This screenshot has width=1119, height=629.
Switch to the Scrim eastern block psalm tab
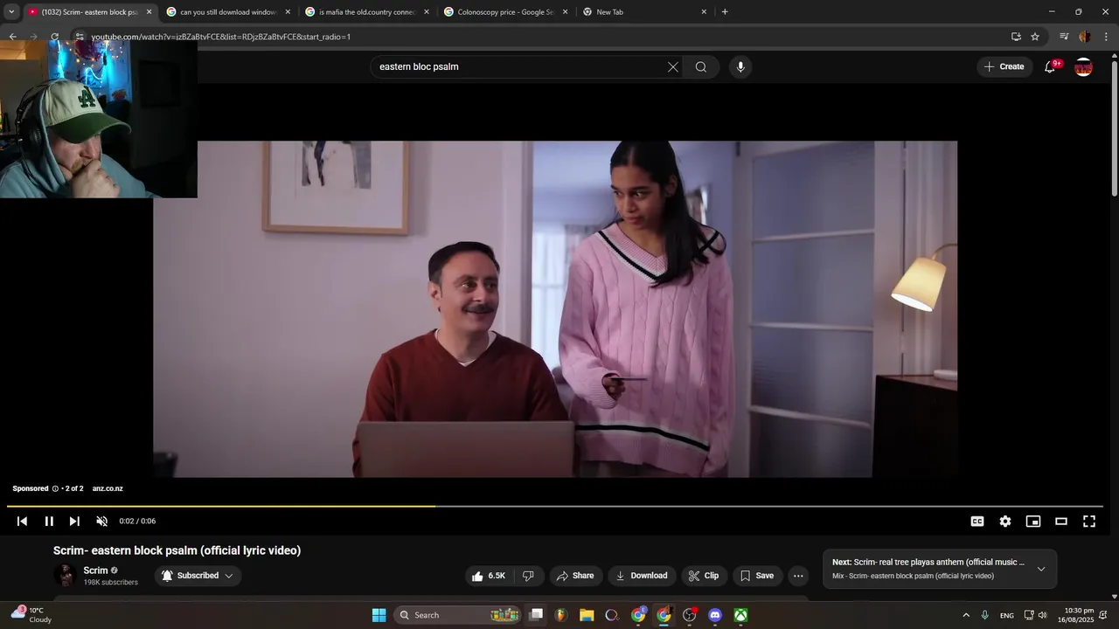[88, 12]
